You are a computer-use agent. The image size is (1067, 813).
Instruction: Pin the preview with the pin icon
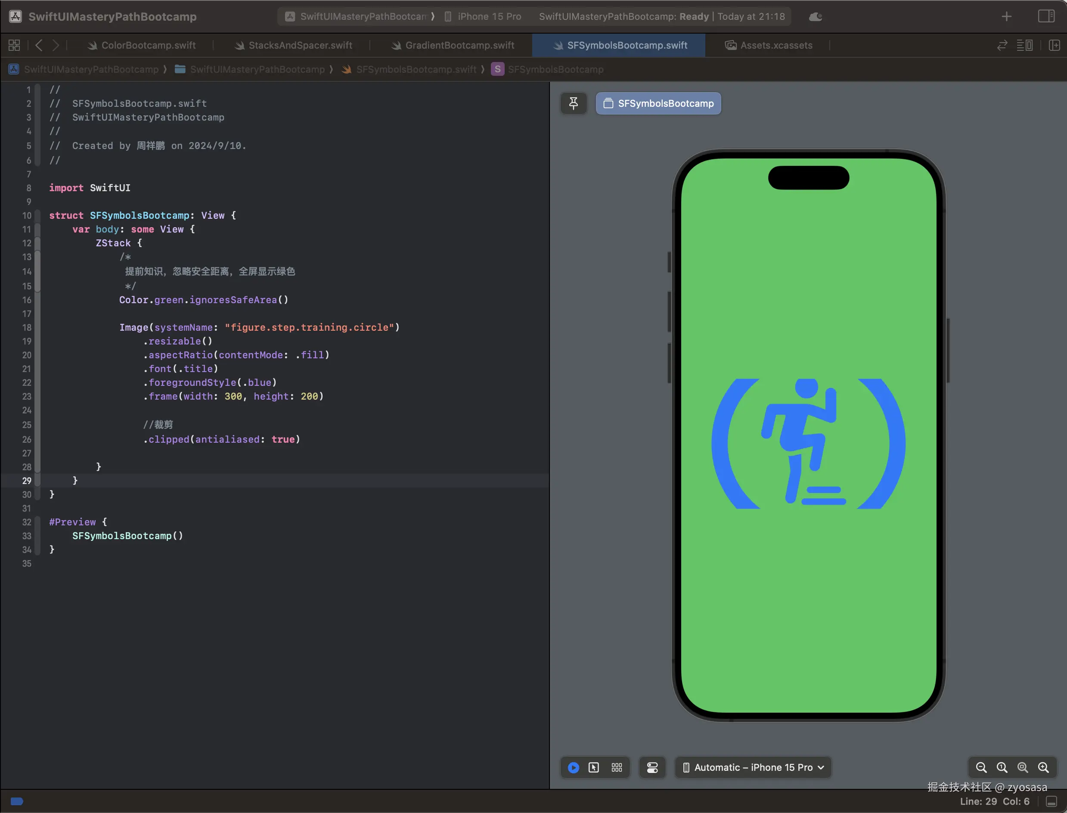click(x=574, y=103)
